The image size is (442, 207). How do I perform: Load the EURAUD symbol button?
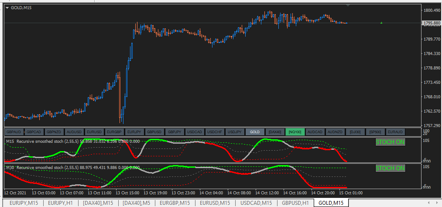pos(395,132)
